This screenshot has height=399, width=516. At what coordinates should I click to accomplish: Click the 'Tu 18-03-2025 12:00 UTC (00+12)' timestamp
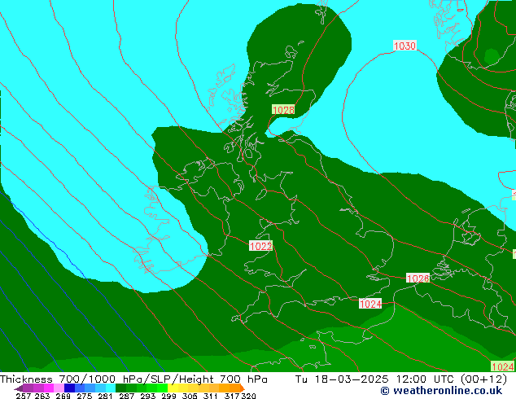(400, 379)
